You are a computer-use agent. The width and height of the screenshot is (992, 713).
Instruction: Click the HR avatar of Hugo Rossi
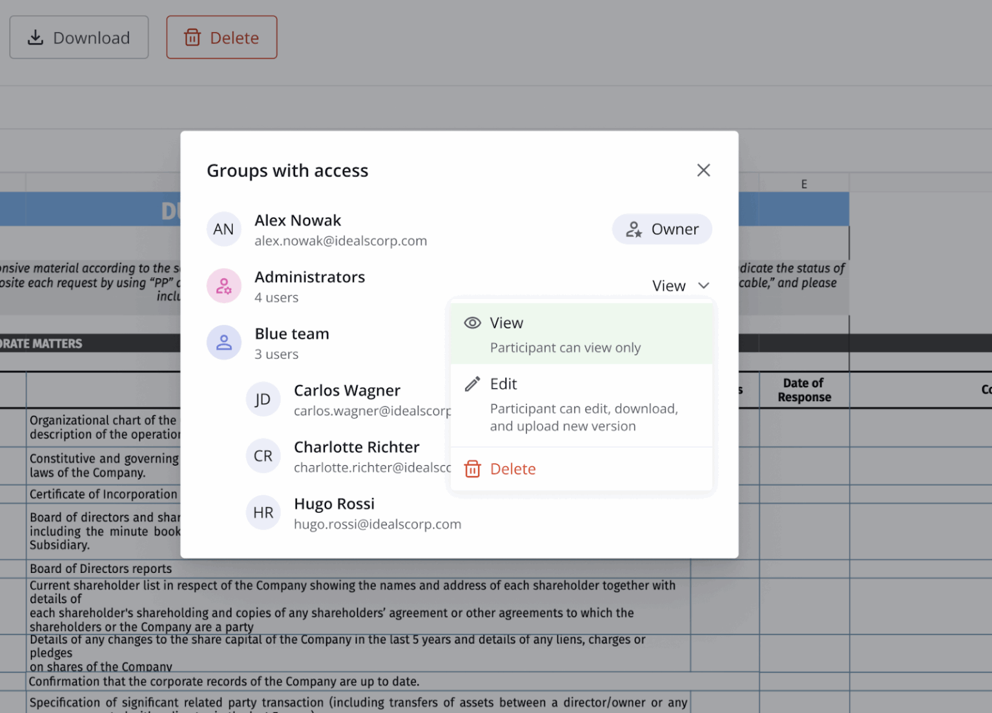pyautogui.click(x=263, y=513)
